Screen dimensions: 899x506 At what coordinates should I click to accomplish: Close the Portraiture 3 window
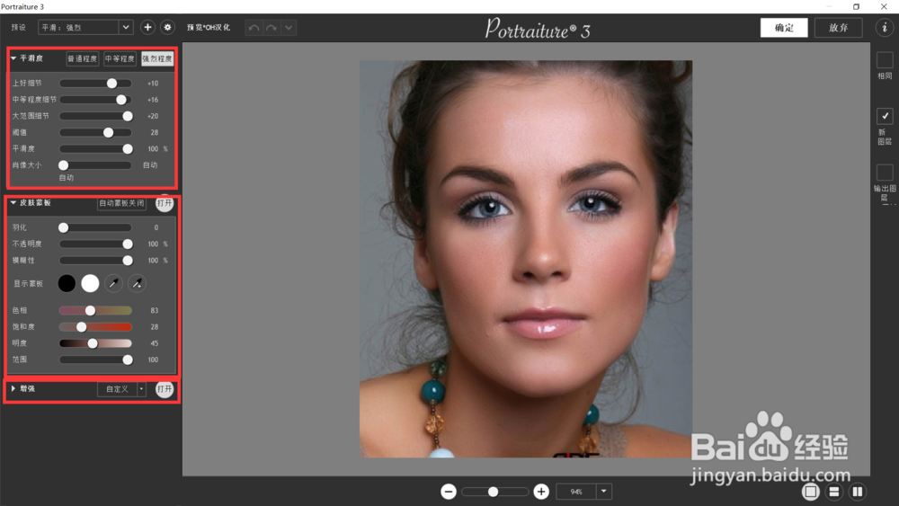click(x=884, y=6)
